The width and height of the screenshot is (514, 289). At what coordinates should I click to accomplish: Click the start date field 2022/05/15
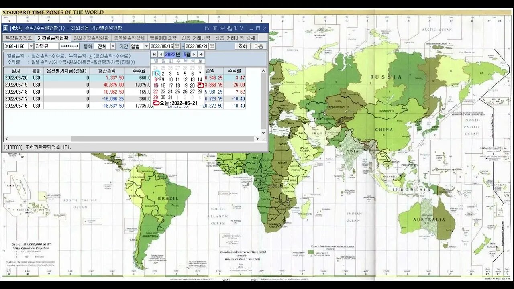pos(162,46)
